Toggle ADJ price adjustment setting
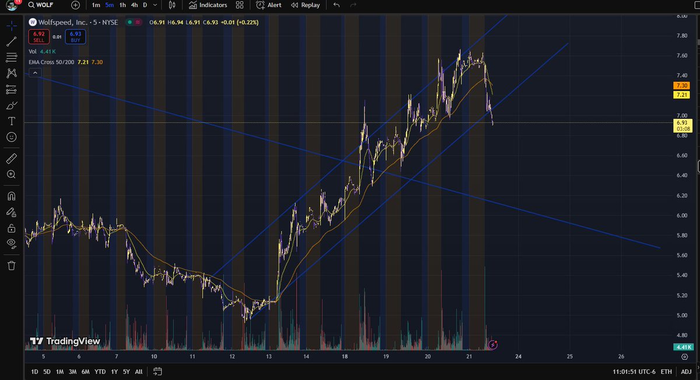This screenshot has height=380, width=700. (x=686, y=371)
